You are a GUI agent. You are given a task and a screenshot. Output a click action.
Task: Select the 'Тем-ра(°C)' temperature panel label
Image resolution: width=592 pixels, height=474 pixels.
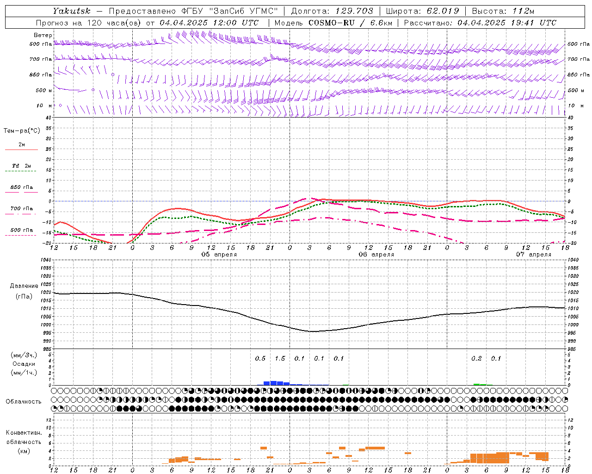click(22, 131)
